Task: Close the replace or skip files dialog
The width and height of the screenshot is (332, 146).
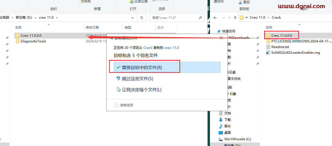Action: pyautogui.click(x=221, y=38)
